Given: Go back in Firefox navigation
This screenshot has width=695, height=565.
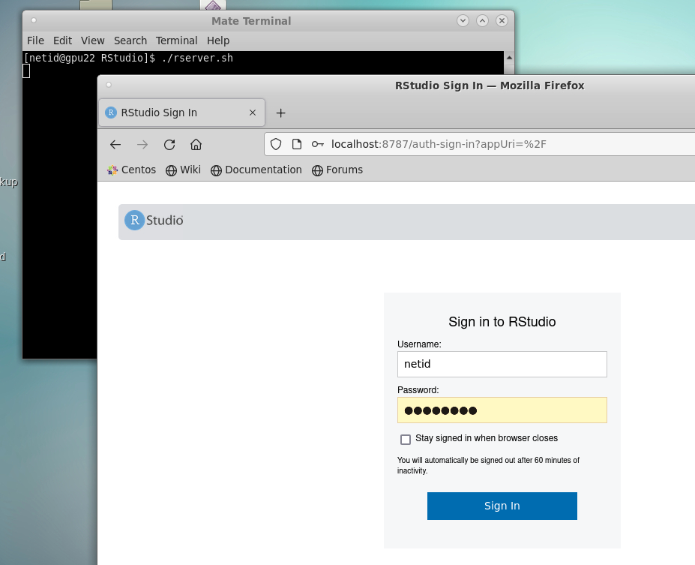Looking at the screenshot, I should point(115,145).
